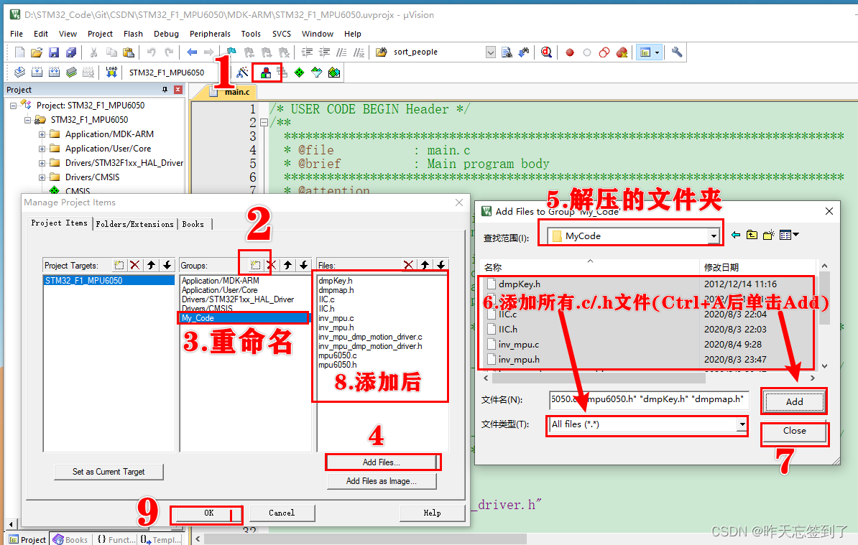The image size is (858, 545).
Task: Open the Project menu
Action: 100,34
